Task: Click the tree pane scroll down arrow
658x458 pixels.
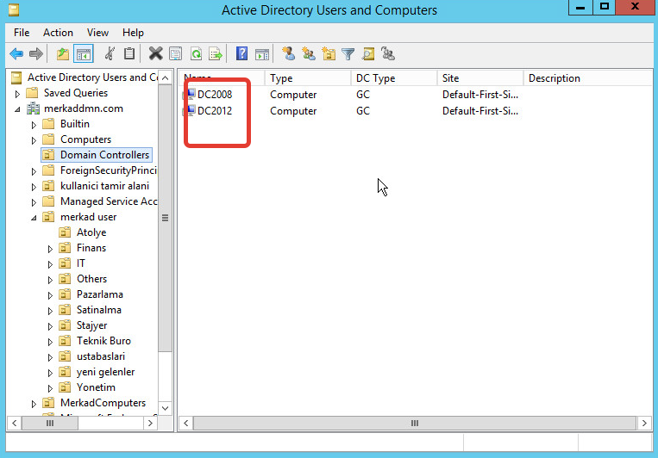Action: tap(166, 408)
